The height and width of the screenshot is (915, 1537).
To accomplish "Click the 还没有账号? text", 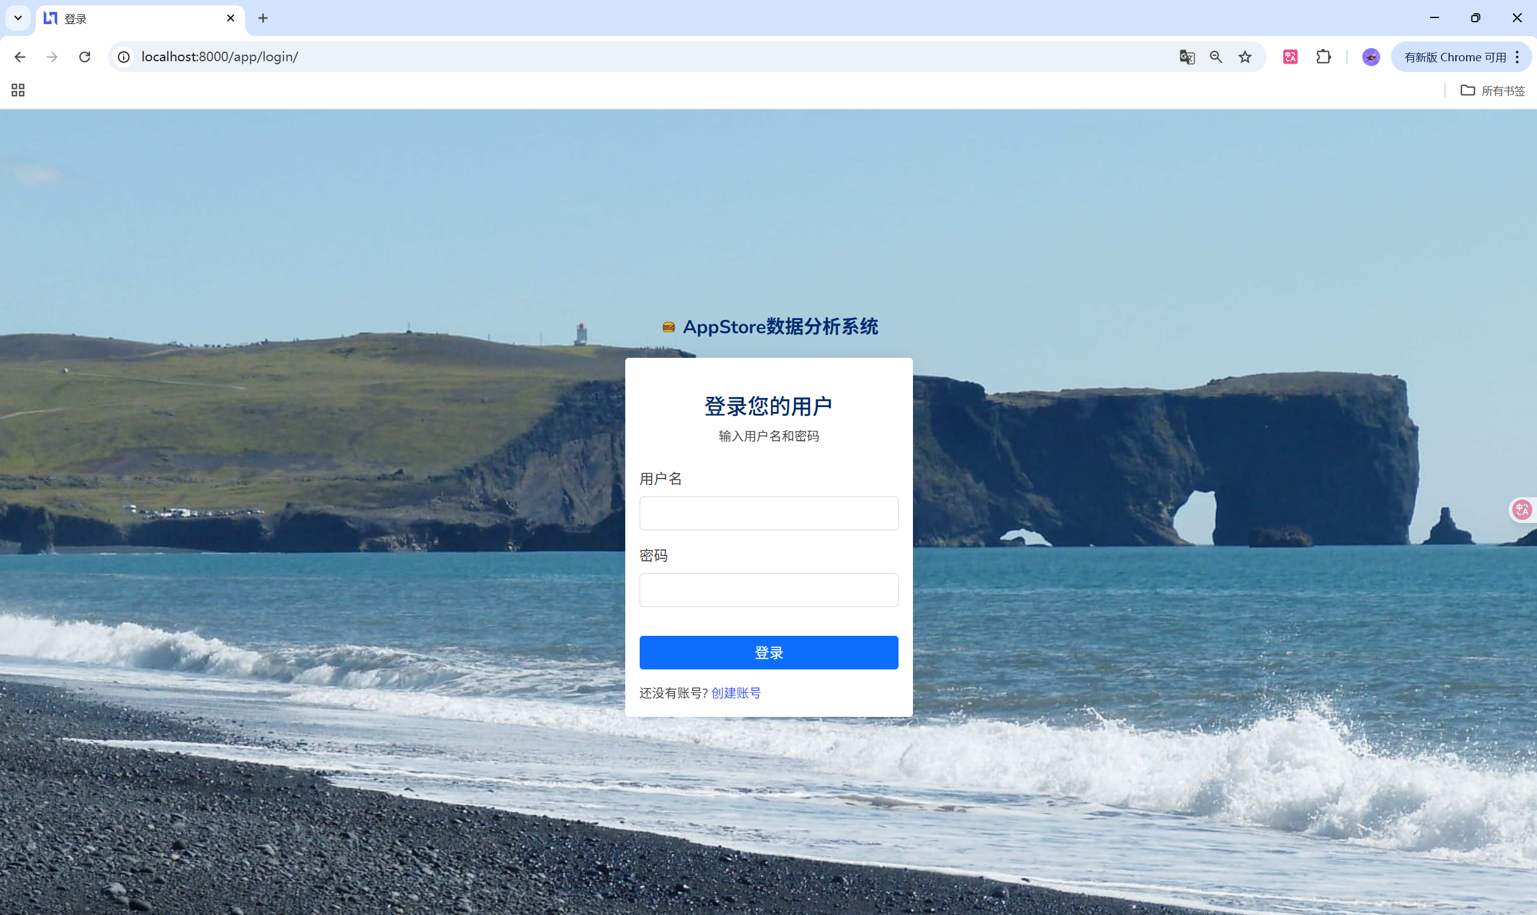I will [x=673, y=693].
